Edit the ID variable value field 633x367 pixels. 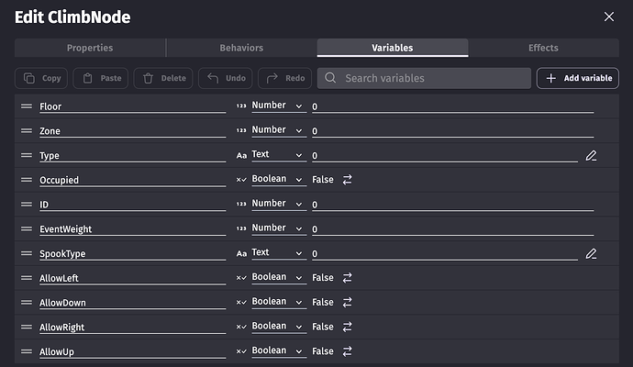452,205
